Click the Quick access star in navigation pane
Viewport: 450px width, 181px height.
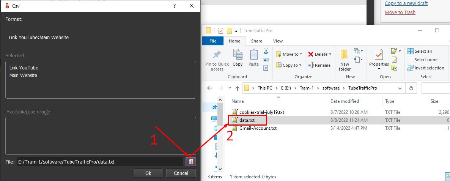coord(214,107)
